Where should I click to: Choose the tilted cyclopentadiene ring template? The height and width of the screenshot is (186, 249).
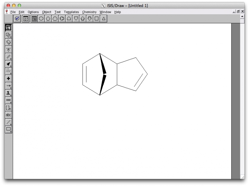90,19
